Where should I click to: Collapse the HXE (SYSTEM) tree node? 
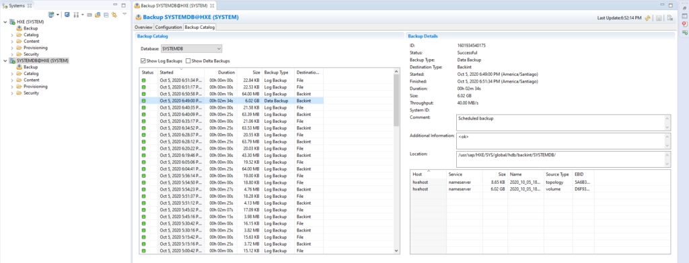coord(5,22)
